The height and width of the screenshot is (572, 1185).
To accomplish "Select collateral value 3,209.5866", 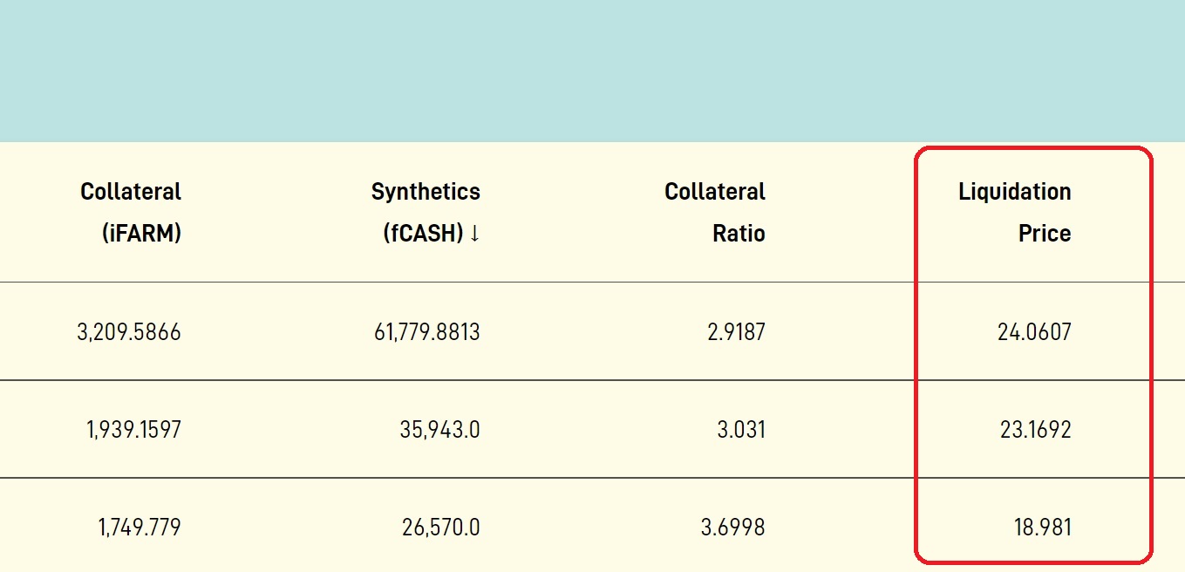I will 129,332.
